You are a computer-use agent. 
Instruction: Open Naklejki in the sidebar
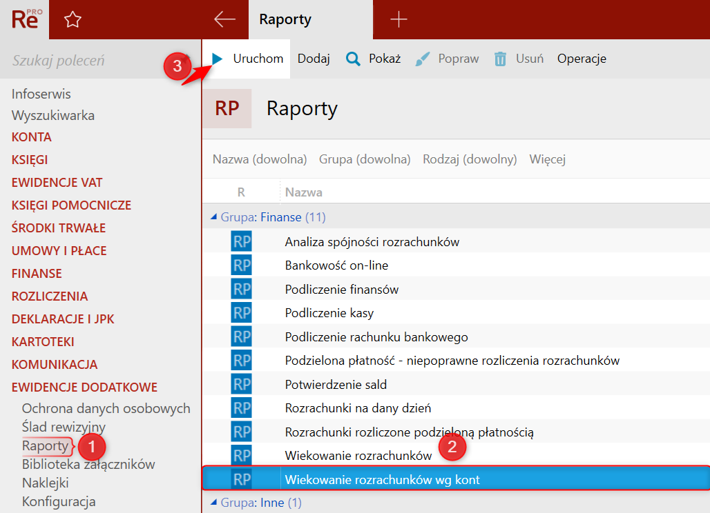[46, 483]
